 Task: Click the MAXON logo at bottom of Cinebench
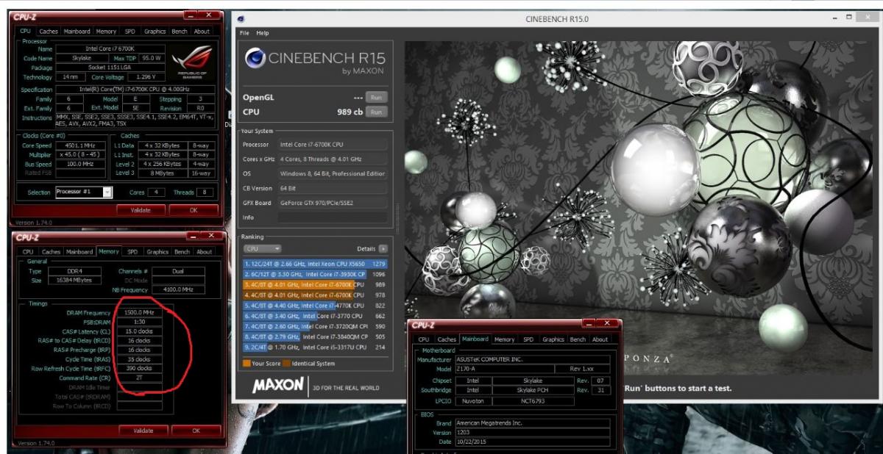coord(277,385)
